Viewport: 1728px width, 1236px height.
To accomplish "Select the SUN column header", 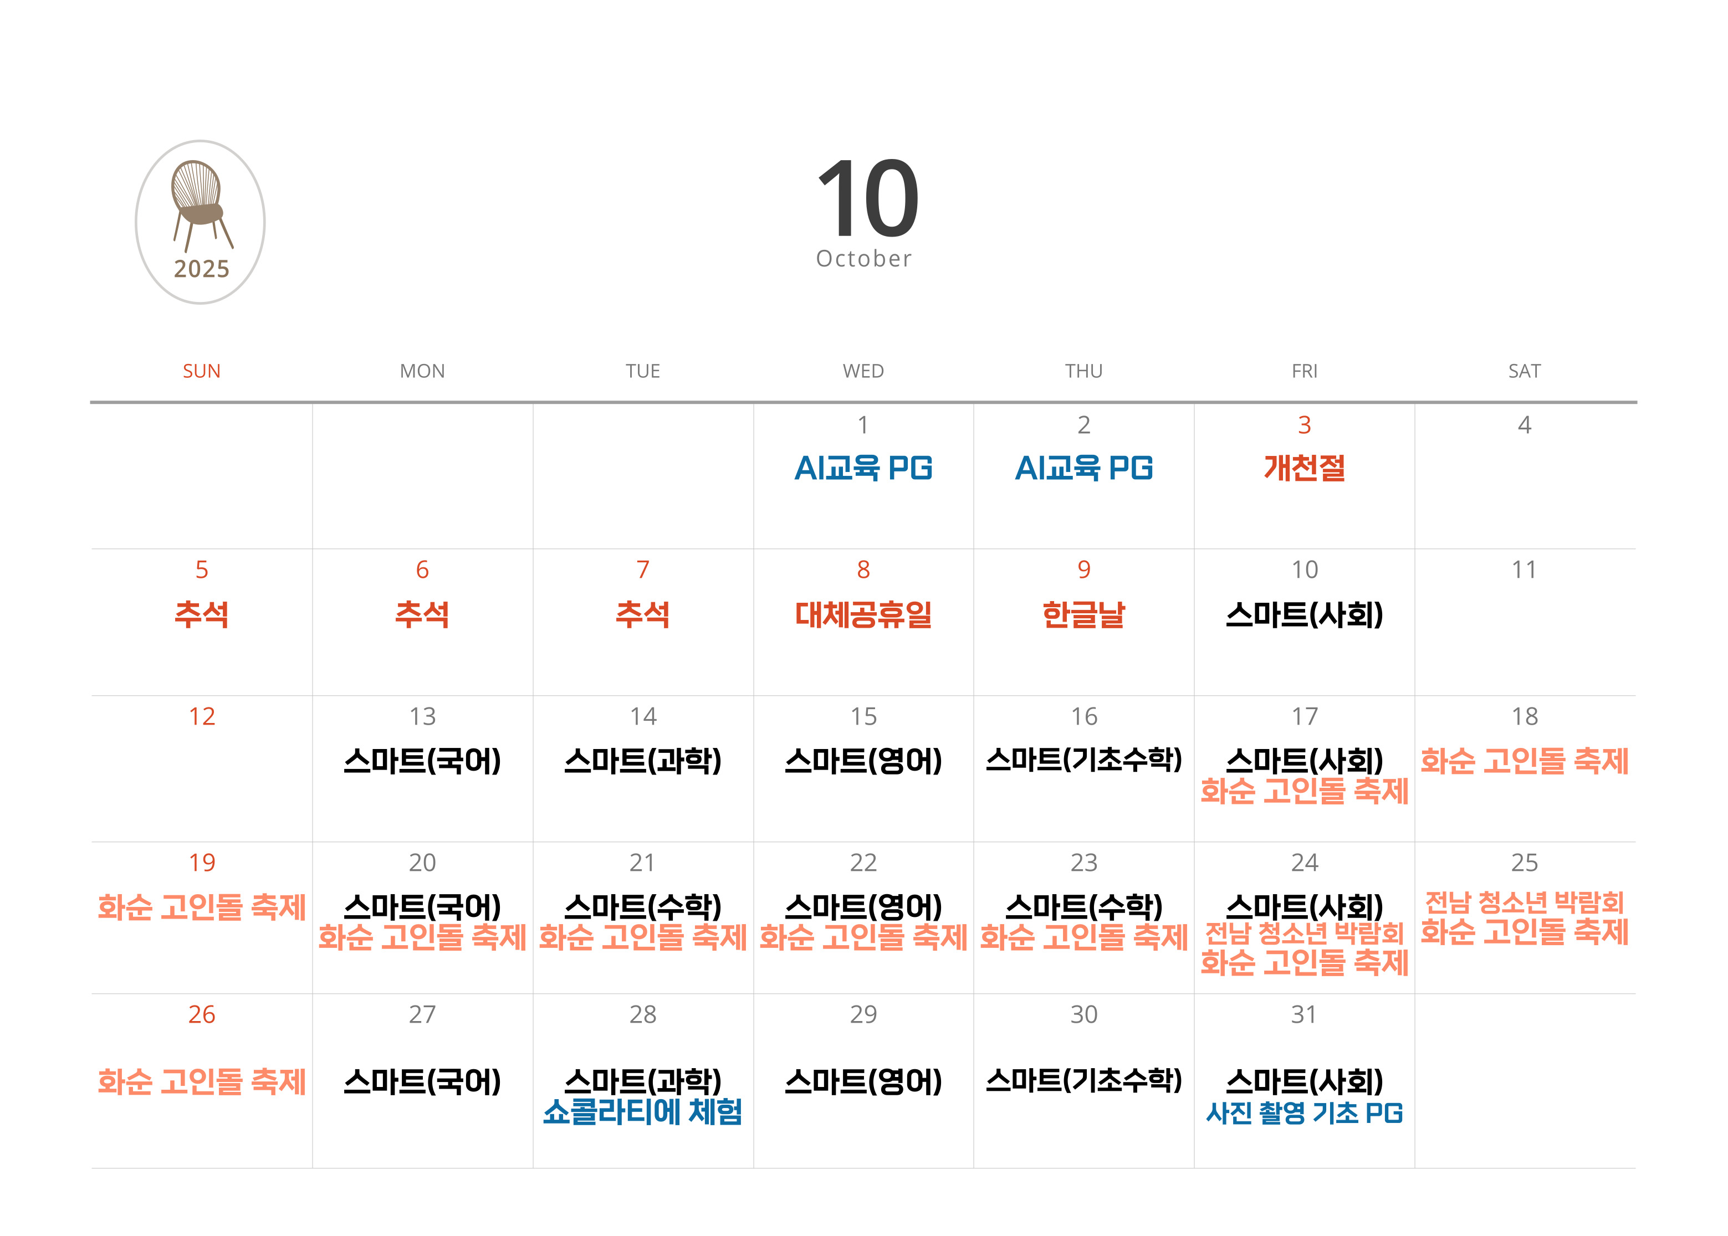I will 201,371.
